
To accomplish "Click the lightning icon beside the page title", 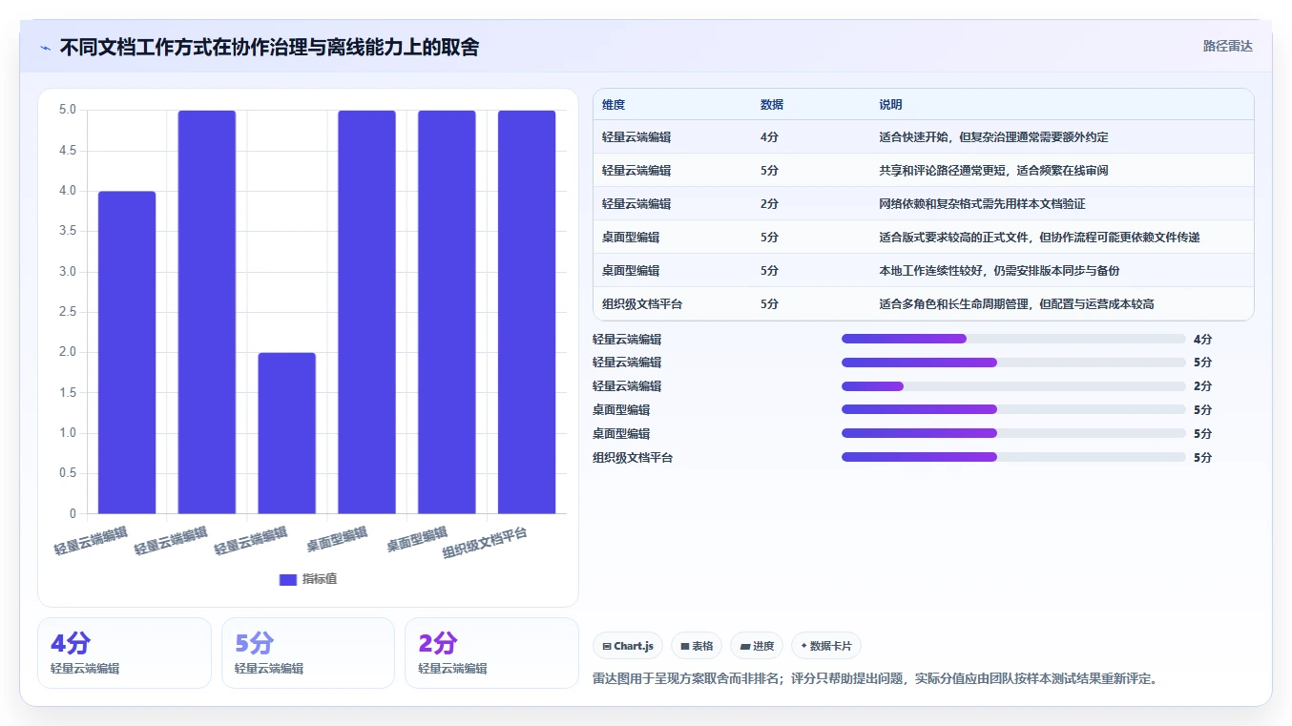I will [46, 47].
